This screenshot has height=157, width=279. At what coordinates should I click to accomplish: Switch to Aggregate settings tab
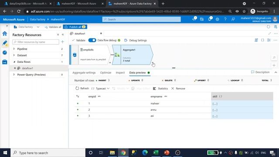point(84,73)
